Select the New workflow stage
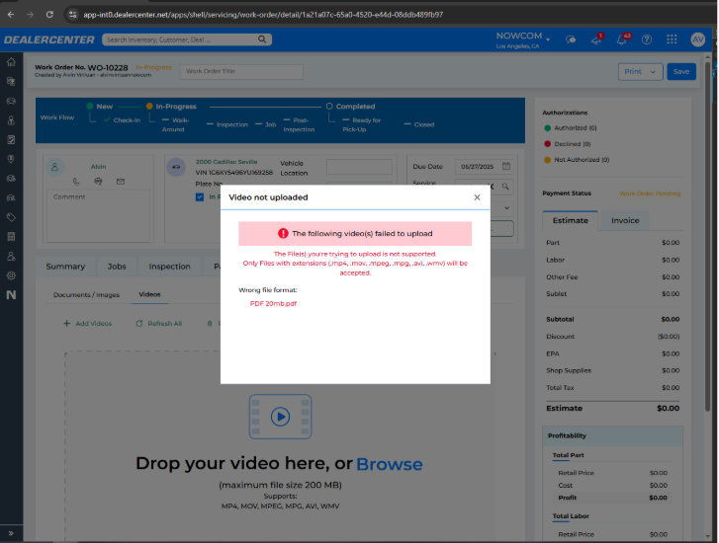The height and width of the screenshot is (543, 719). 100,107
